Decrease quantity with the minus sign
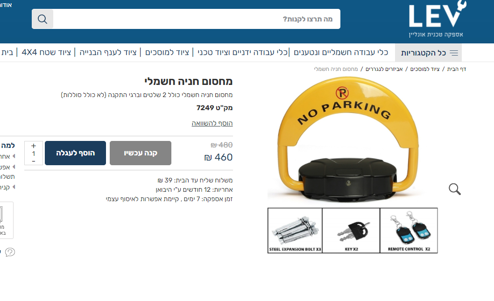The width and height of the screenshot is (494, 301). coord(34,161)
